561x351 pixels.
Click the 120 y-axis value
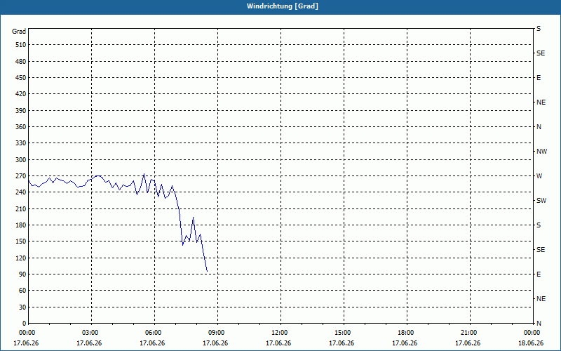[21, 258]
